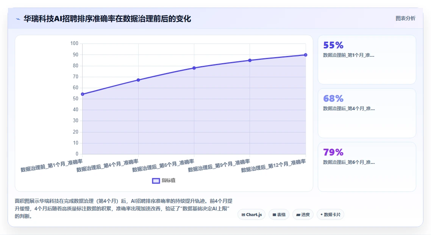Screen dimensions: 431x235
Task: Toggle the 指标值 legend swatch
Action: pyautogui.click(x=156, y=181)
